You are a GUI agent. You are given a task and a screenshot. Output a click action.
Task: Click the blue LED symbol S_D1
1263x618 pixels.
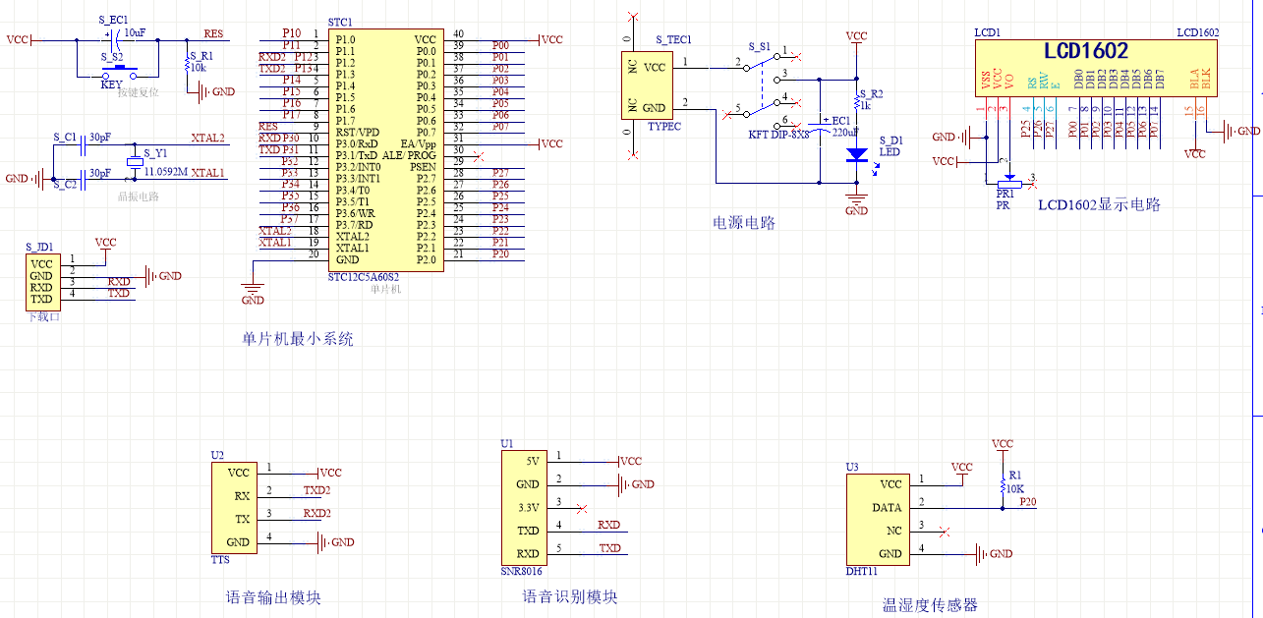(x=857, y=155)
